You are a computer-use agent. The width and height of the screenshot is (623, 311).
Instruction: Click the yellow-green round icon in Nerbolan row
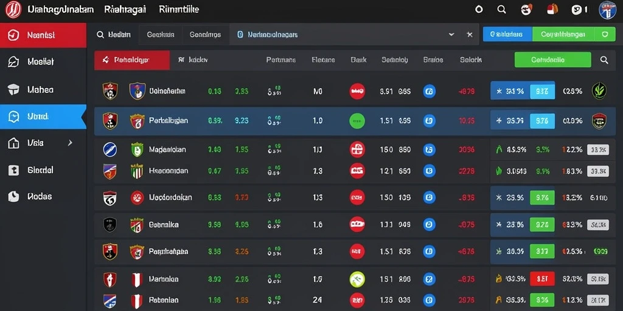[357, 279]
